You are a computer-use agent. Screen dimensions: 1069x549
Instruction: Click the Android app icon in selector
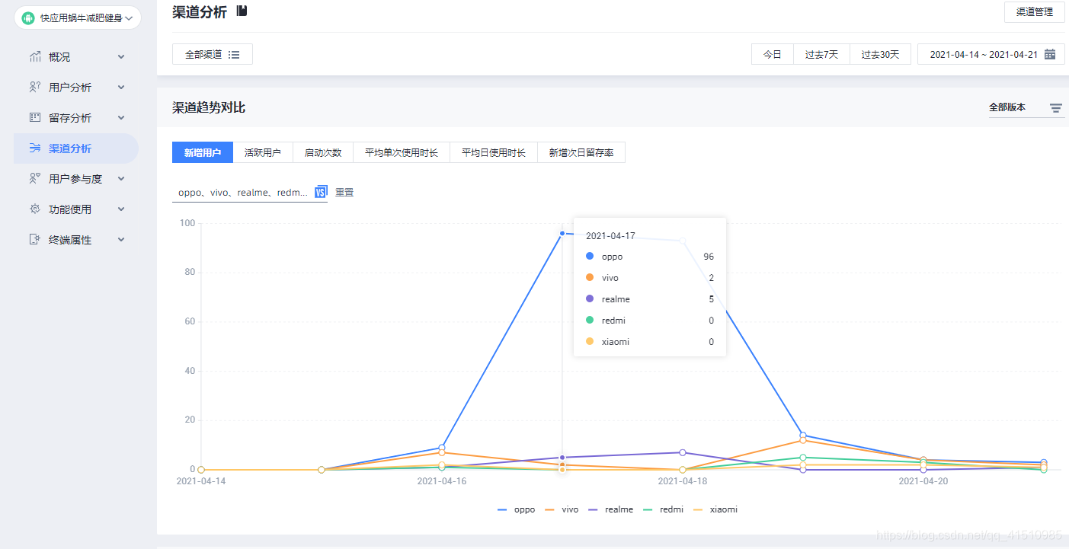[28, 18]
